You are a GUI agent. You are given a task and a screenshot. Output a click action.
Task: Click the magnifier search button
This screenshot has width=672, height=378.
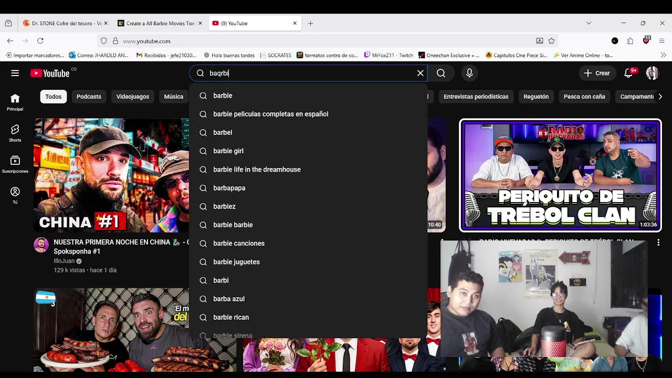click(441, 73)
